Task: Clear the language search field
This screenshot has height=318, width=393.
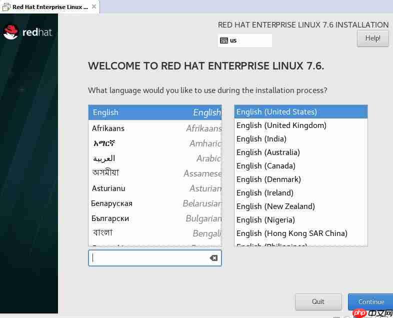Action: point(213,258)
